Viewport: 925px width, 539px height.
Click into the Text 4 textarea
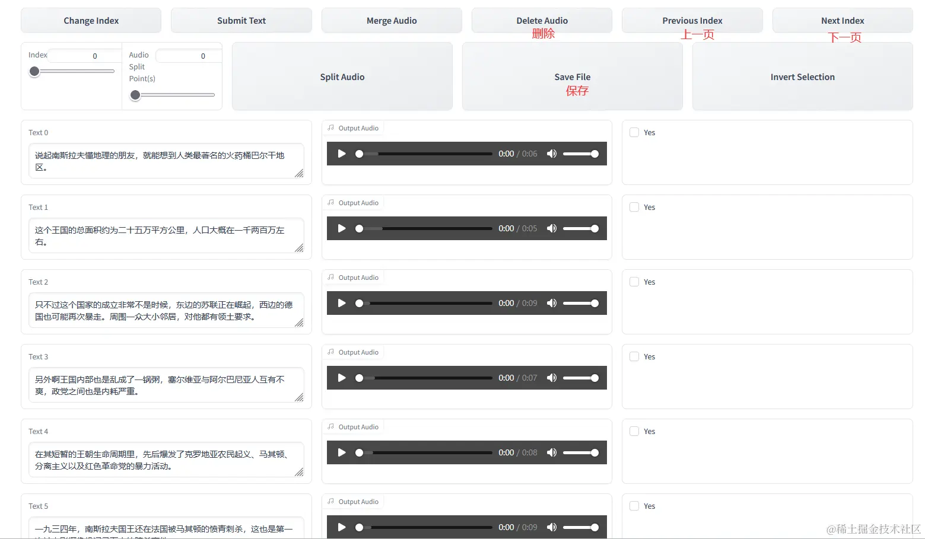coord(166,460)
